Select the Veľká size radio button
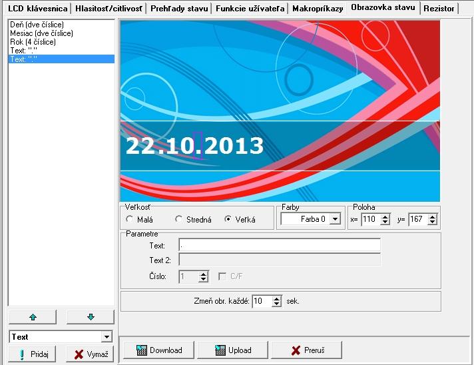Image resolution: width=474 pixels, height=365 pixels. (228, 219)
